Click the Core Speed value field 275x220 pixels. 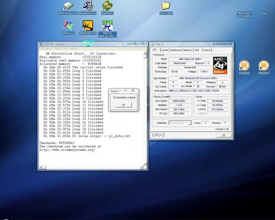[x=179, y=101]
